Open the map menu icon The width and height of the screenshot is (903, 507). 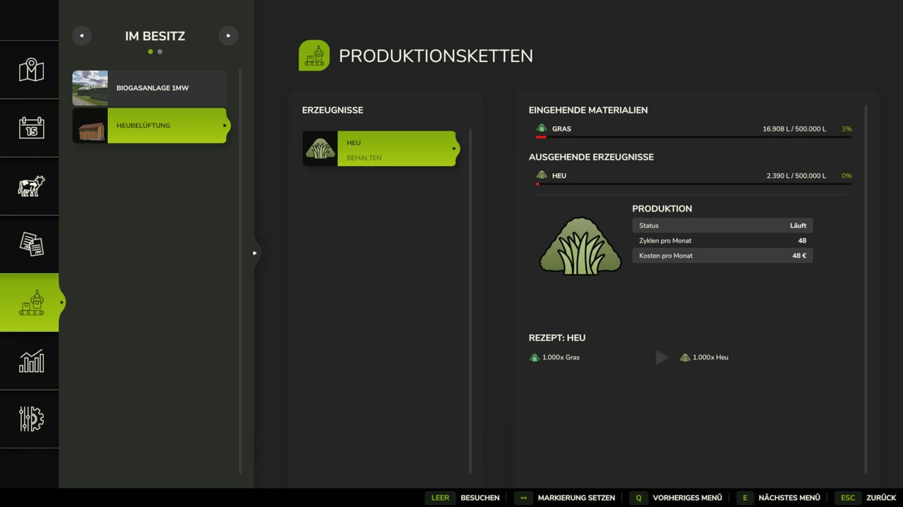[30, 70]
